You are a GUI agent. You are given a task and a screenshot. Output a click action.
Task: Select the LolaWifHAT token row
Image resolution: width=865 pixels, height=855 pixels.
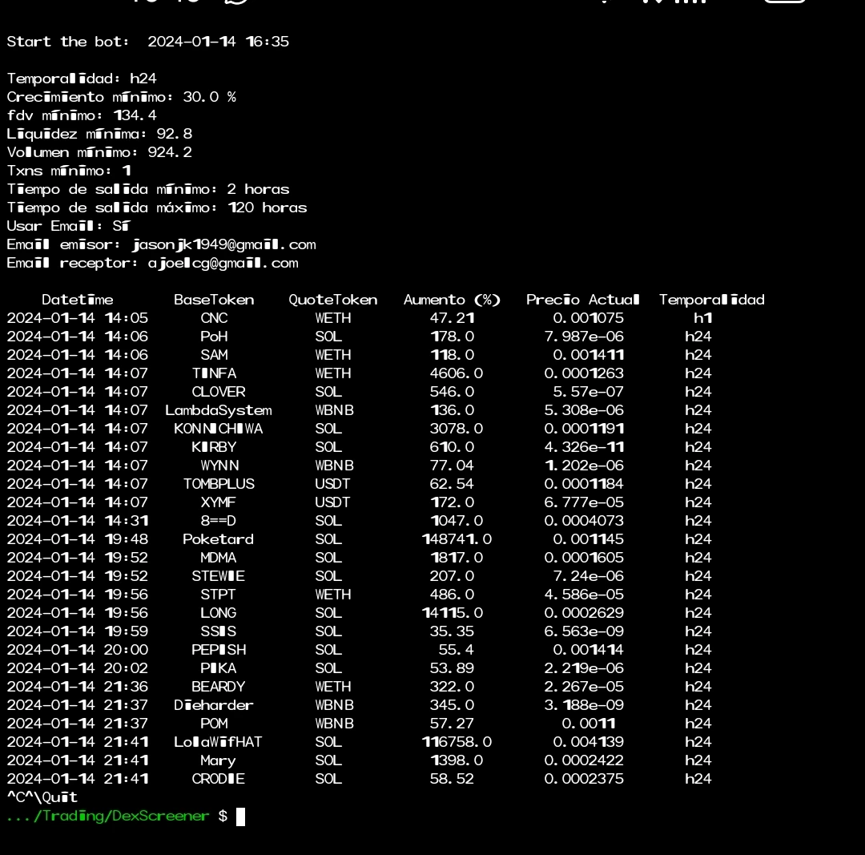click(x=218, y=741)
